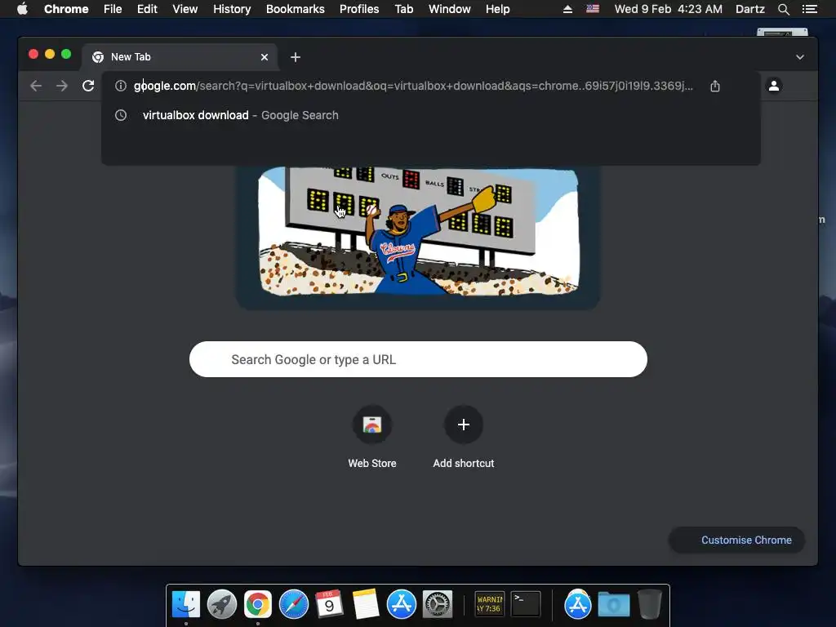This screenshot has height=627, width=836.
Task: View site information icon in address bar
Action: [x=121, y=86]
